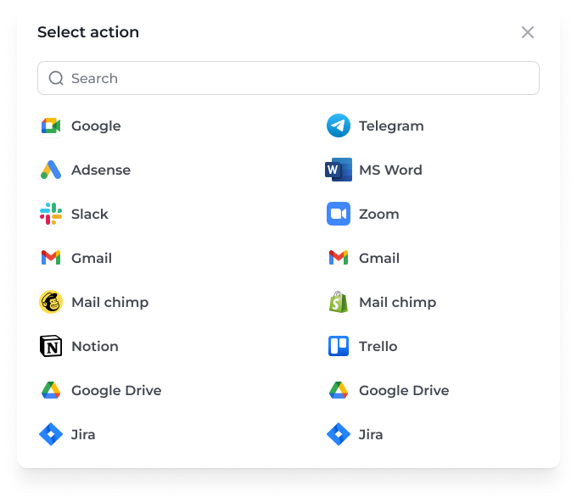The image size is (577, 502).
Task: Click the "Google" label text
Action: pyautogui.click(x=96, y=126)
